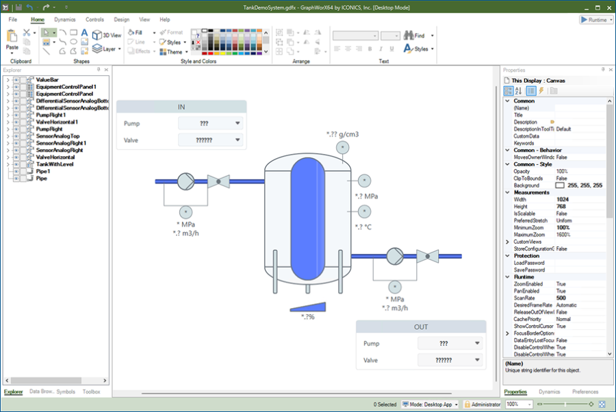Click the Undo arrow in title bar
Screen dimensions: 616x412
tap(29, 7)
